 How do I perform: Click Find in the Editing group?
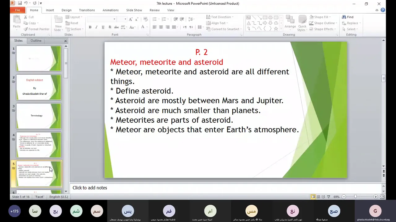point(347,17)
